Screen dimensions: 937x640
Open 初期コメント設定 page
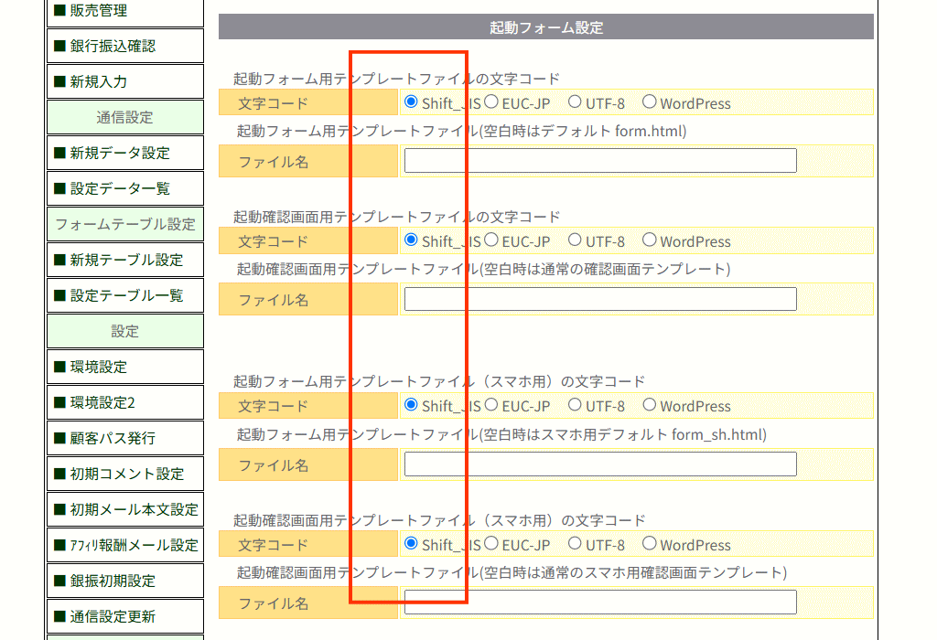(x=124, y=474)
